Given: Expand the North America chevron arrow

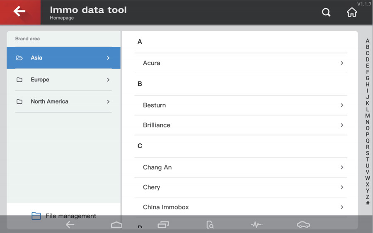Looking at the screenshot, I should 108,102.
